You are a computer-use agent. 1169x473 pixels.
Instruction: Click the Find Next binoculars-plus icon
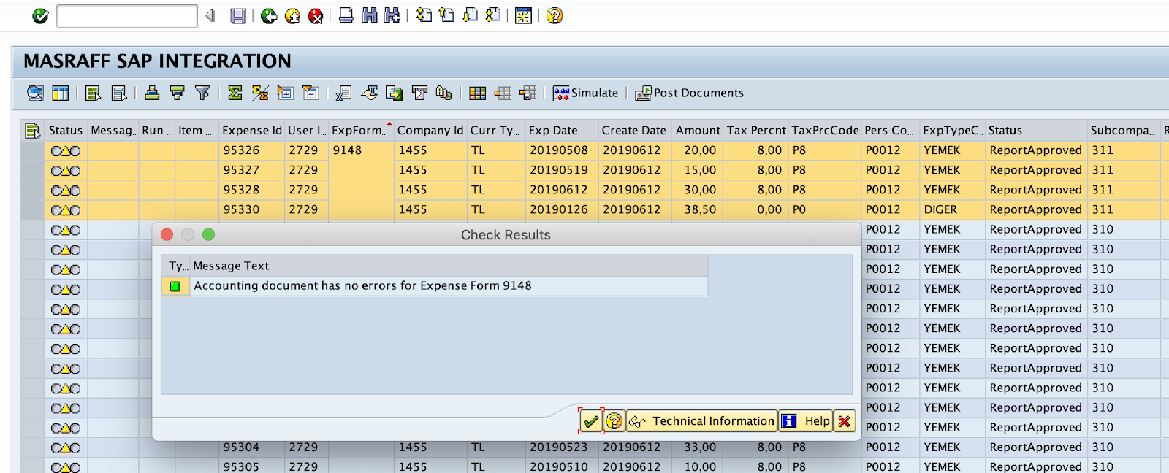[x=392, y=15]
